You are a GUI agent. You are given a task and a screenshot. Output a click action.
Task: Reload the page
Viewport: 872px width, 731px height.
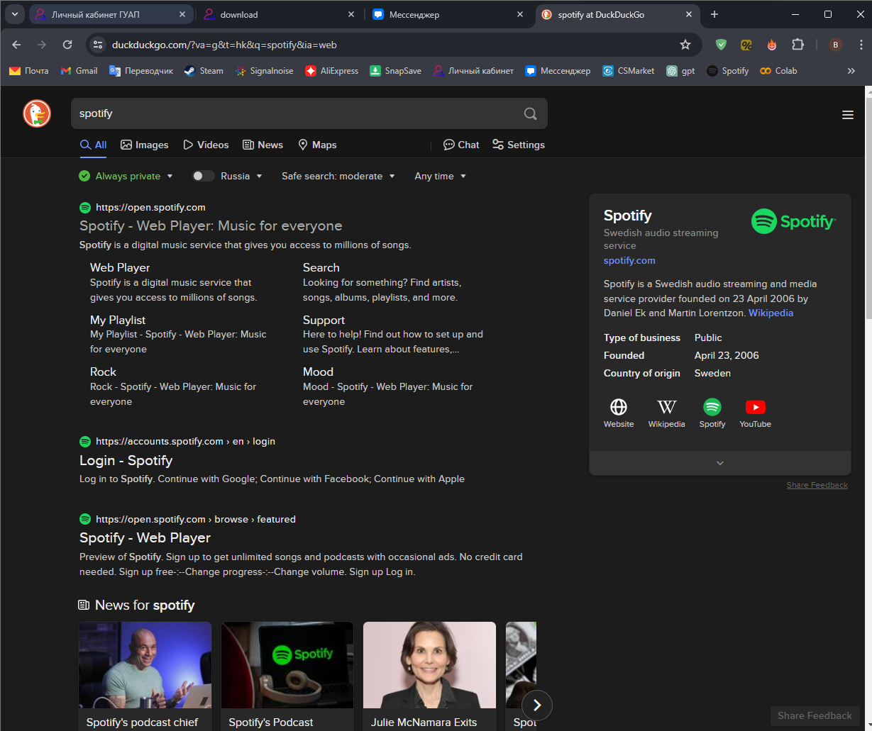coord(67,45)
